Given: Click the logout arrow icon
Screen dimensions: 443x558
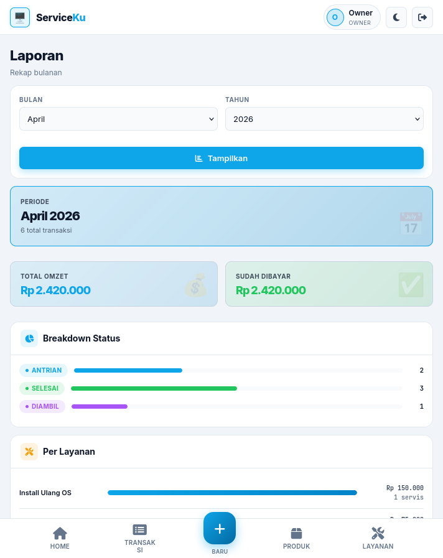Looking at the screenshot, I should (x=422, y=17).
